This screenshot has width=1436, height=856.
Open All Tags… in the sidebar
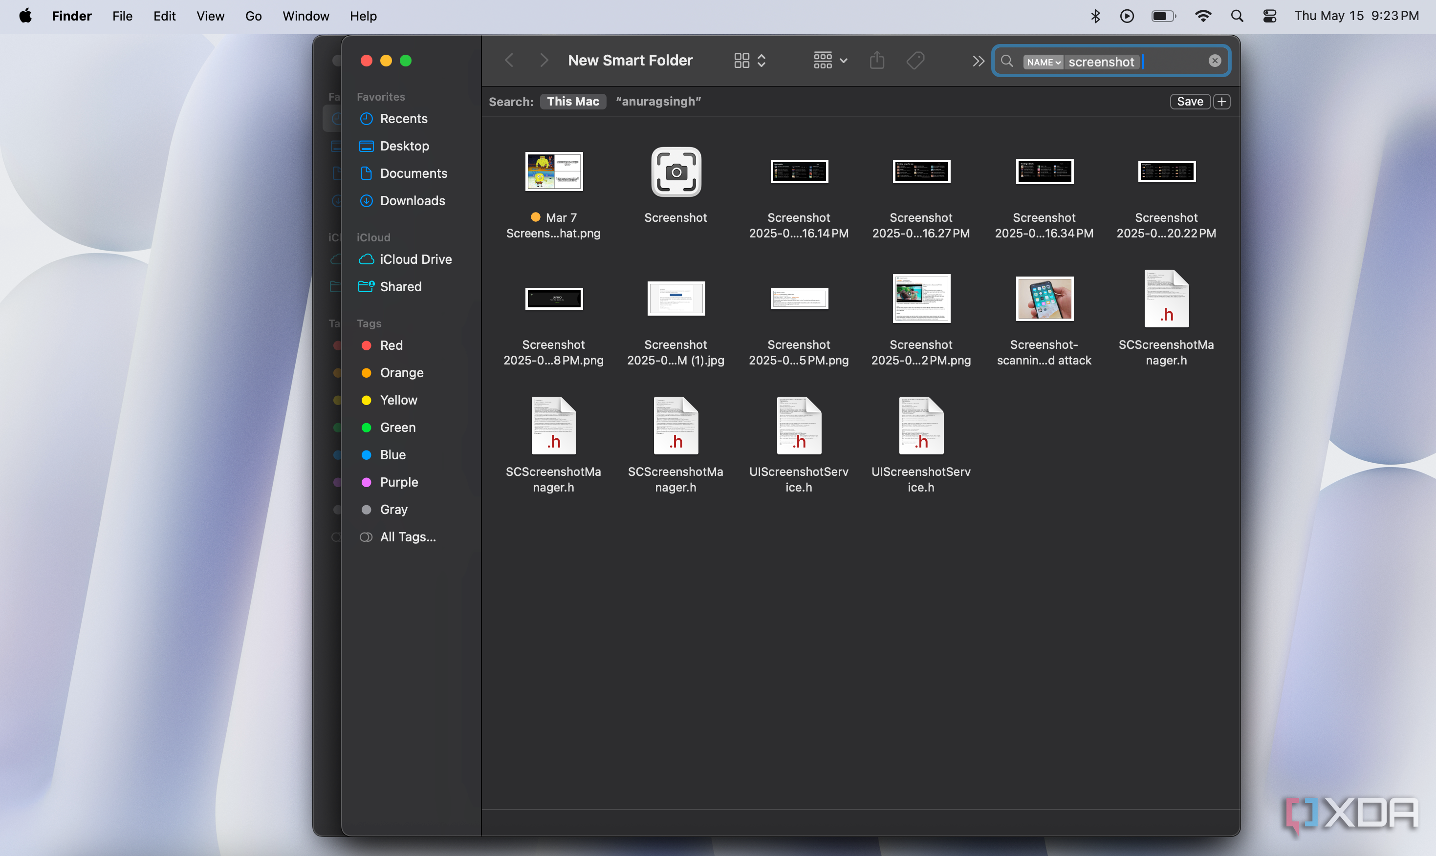point(408,537)
